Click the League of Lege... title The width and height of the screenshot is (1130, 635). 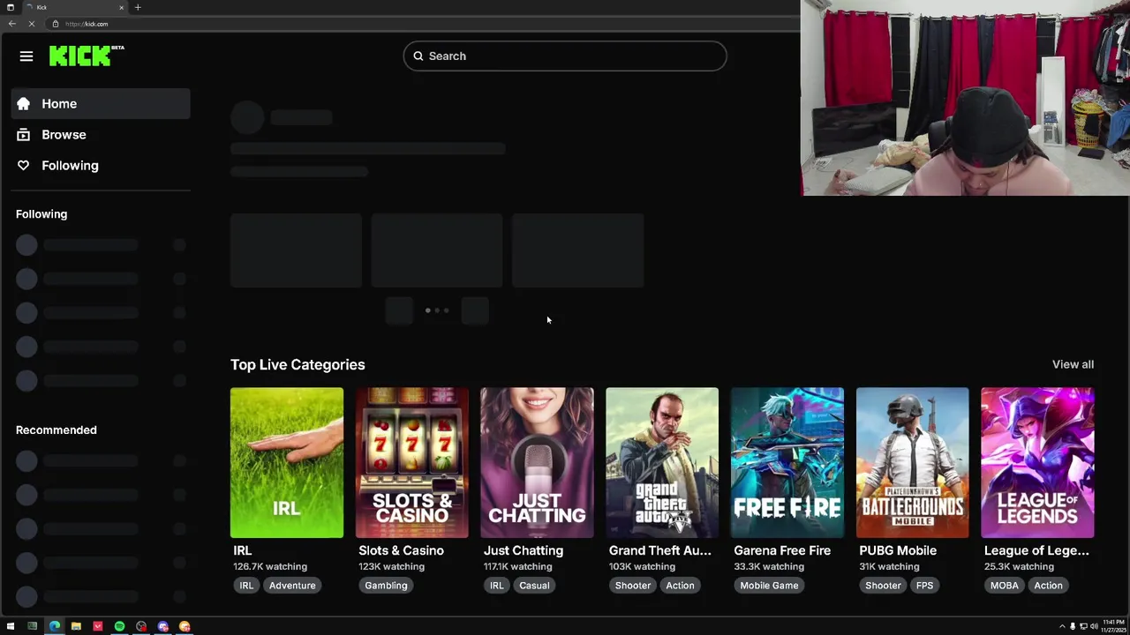point(1036,550)
